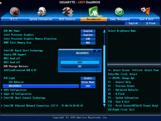Select DVMT Total Memory Size label
The height and width of the screenshot is (121, 161).
17,43
